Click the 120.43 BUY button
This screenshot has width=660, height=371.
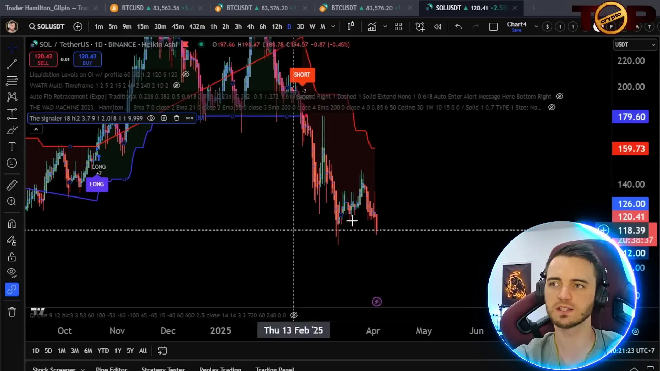coord(87,59)
